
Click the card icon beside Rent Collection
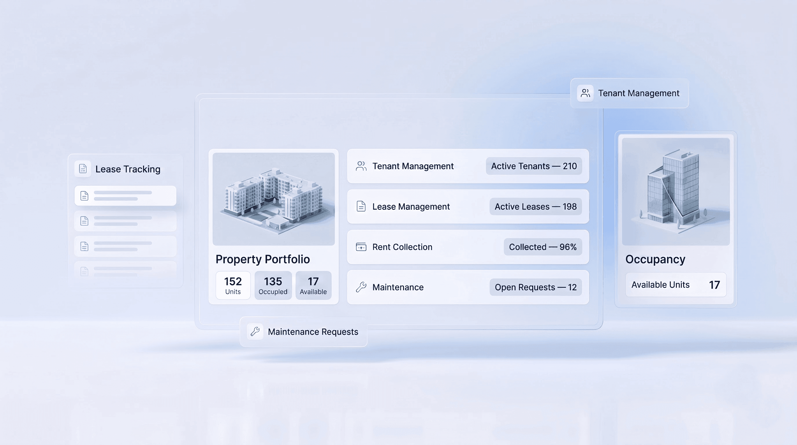(361, 247)
